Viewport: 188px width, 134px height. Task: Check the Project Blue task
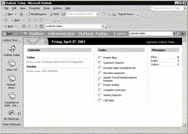point(100,57)
